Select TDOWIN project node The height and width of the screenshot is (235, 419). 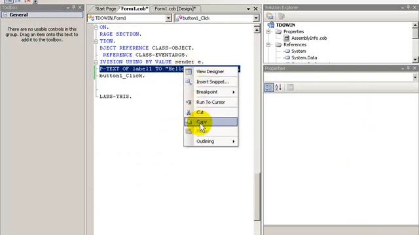tap(285, 25)
